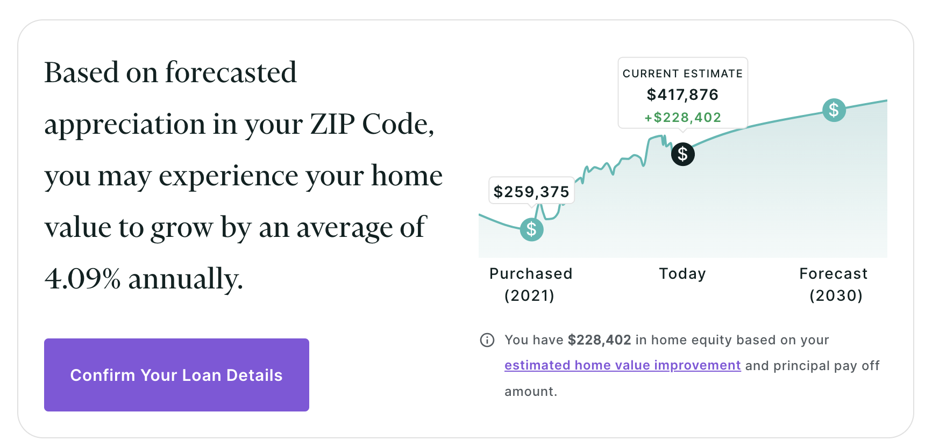This screenshot has width=925, height=448.
Task: Click the info circle icon beside equity note
Action: tap(487, 340)
